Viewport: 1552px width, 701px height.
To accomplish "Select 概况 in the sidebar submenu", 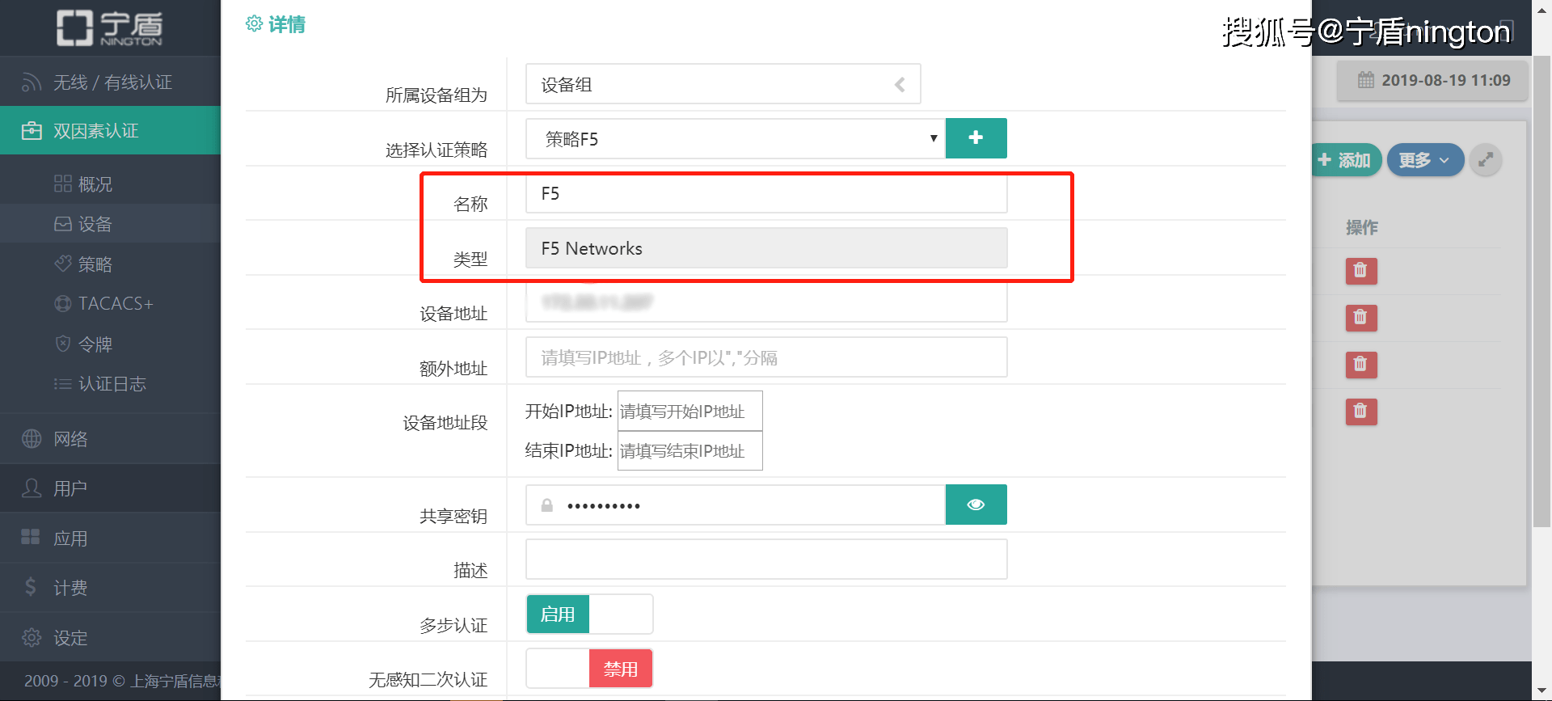I will 110,184.
